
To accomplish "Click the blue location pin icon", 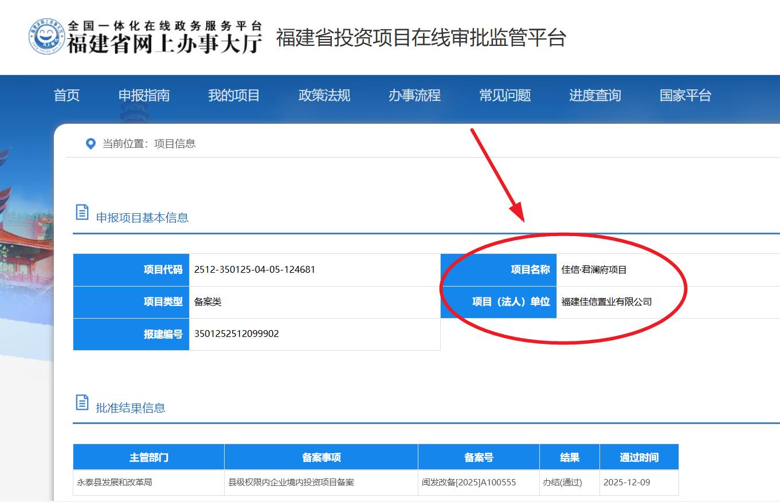I will [91, 144].
